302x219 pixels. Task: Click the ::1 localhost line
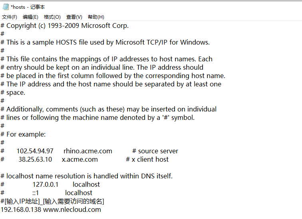62,193
